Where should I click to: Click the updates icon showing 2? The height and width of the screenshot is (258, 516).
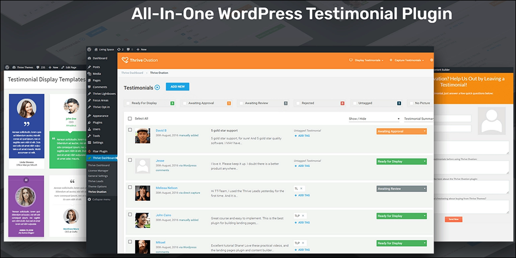pos(119,49)
